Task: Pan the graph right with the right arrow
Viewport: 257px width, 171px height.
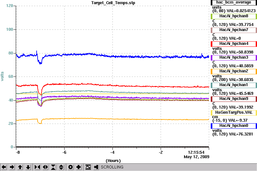Action: tap(12, 167)
